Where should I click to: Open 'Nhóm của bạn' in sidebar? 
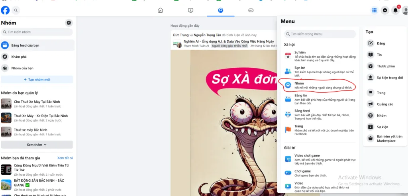37,68
